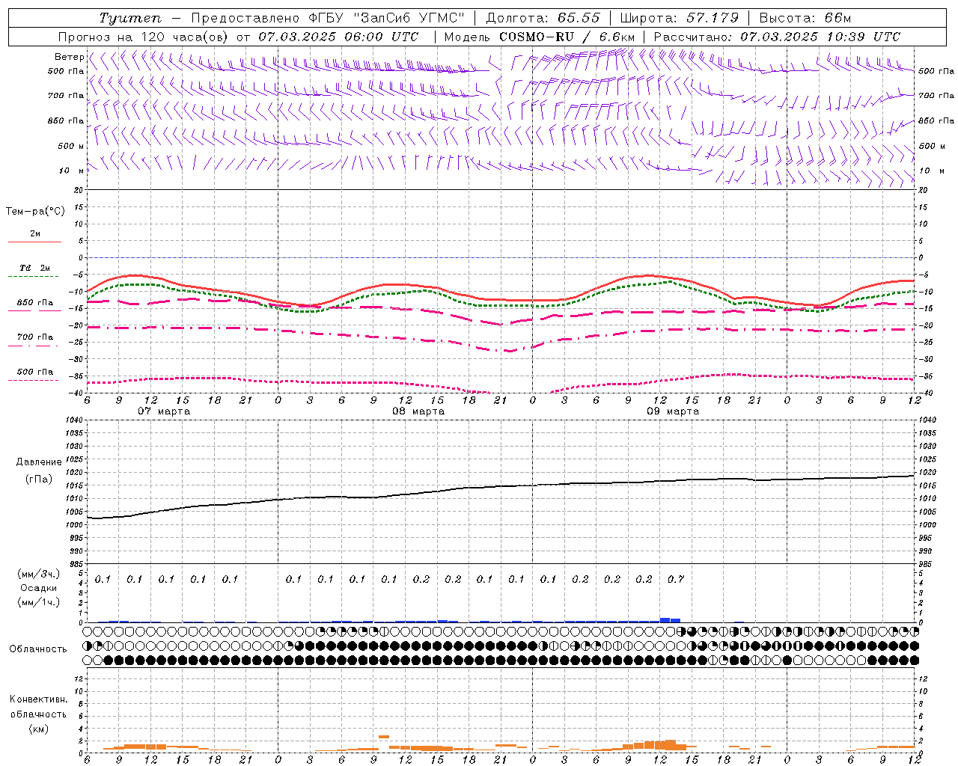
Task: Click the 'Тем-ра(°C)' temperature axis title
Action: coord(35,212)
